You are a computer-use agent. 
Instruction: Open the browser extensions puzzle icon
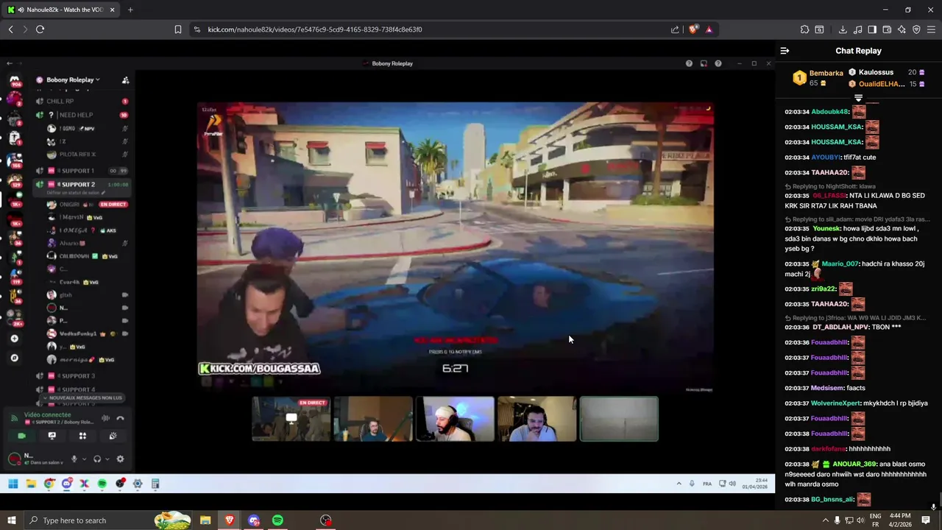pos(804,29)
